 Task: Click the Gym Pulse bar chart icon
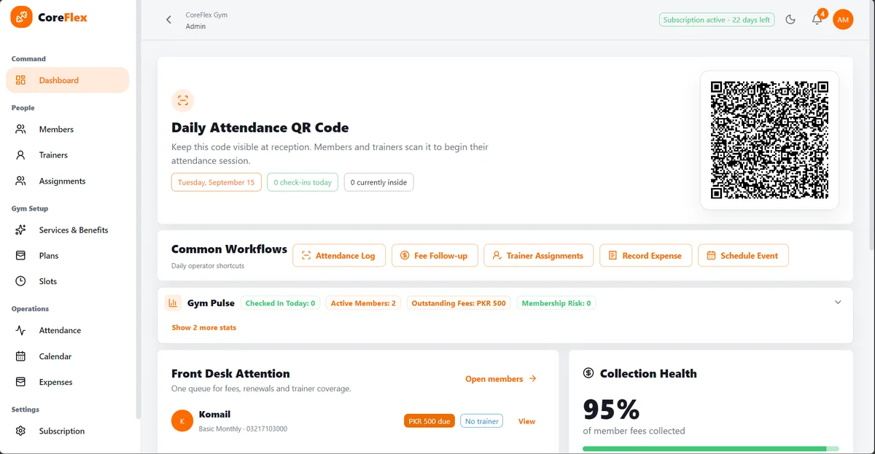tap(174, 303)
